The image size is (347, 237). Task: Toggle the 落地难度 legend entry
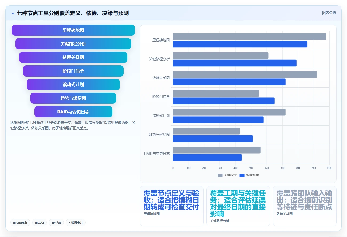tap(249, 175)
